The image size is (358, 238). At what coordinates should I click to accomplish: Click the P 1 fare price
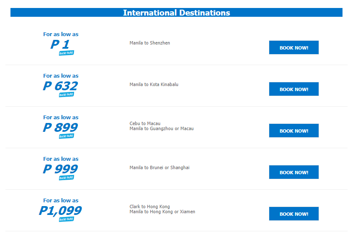(x=60, y=44)
